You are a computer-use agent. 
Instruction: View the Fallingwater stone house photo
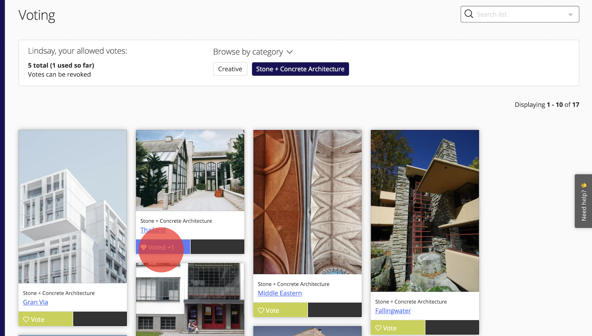[424, 211]
